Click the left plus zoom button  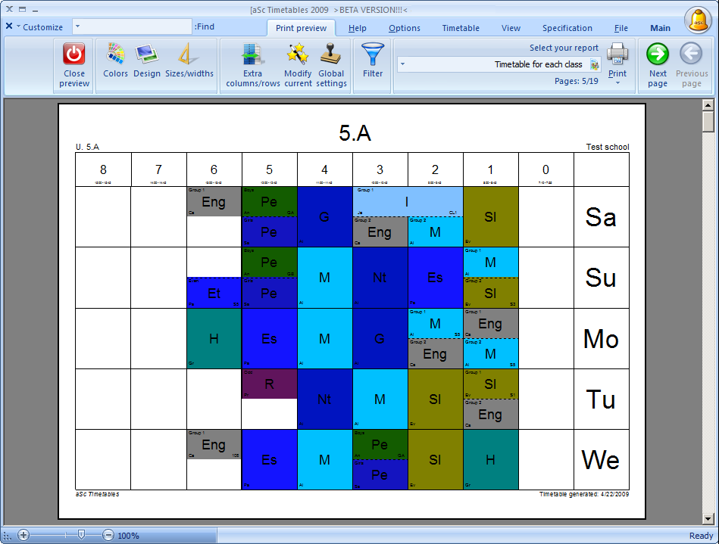click(23, 535)
